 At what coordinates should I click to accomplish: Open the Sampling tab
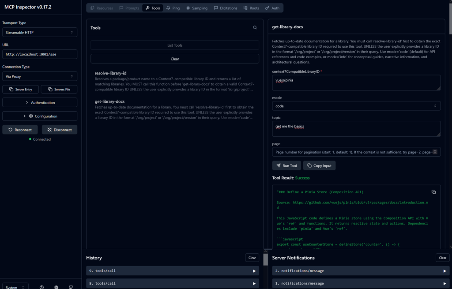pyautogui.click(x=197, y=8)
